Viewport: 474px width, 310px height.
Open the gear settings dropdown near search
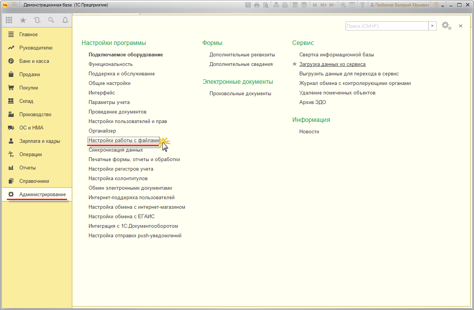coord(446,26)
